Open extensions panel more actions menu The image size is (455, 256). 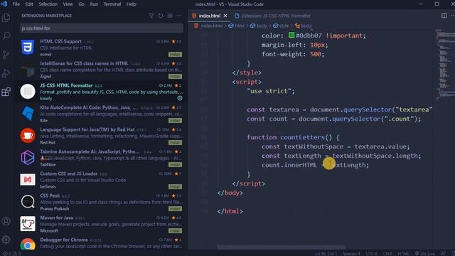pos(179,16)
